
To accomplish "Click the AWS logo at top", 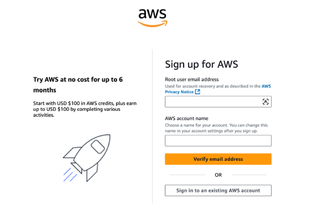I will [152, 16].
